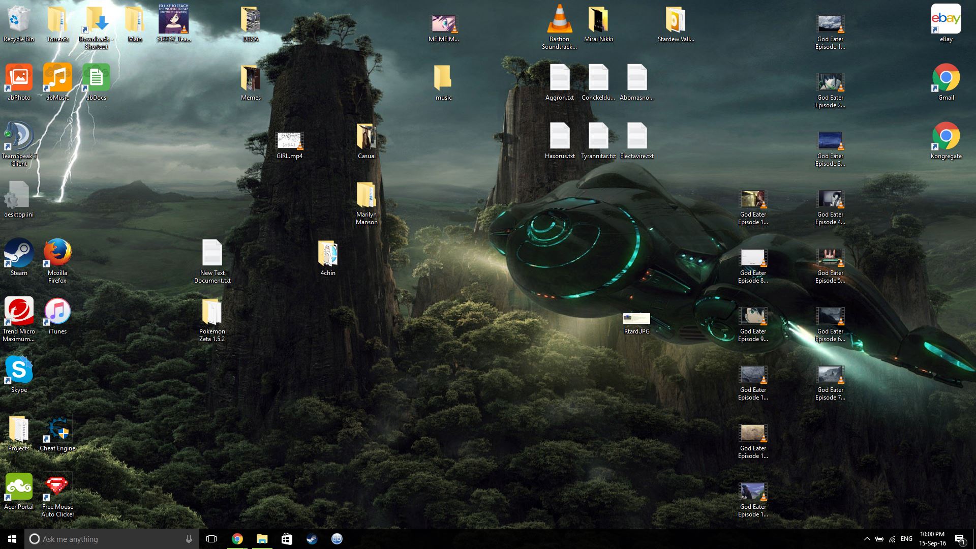Screen dimensions: 976x549
Task: Open the Memes folder
Action: [x=251, y=82]
